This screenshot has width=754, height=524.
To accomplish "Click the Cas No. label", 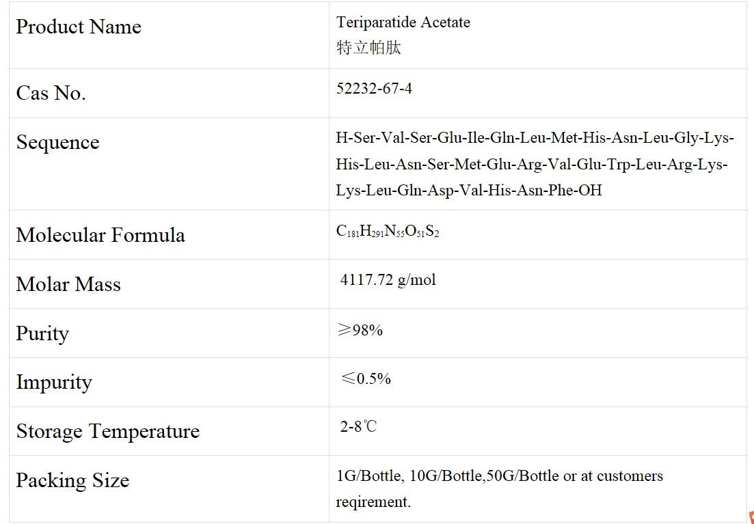I will [51, 94].
